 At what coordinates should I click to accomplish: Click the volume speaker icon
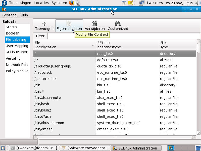tap(198, 3)
